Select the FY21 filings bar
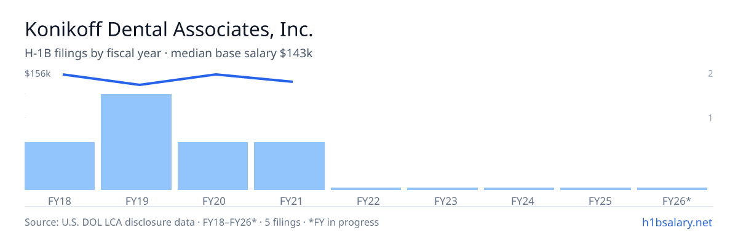 (289, 166)
